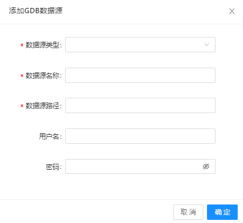This screenshot has width=243, height=223.
Task: Close the 添加GDB数据源 dialog with X
Action: coord(232,12)
